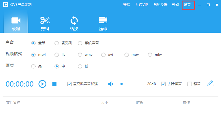This screenshot has height=140, width=221.
Task: Click the speaker volume icon
Action: 110,84
